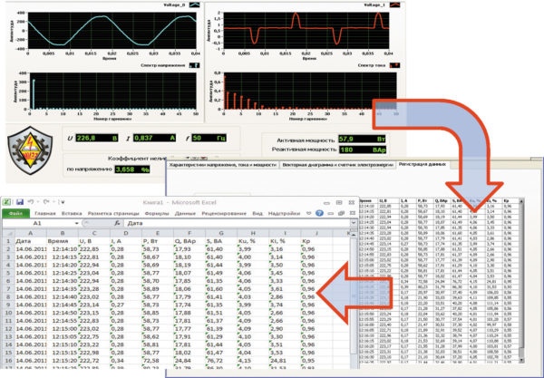Select column A header in Excel

pos(30,233)
